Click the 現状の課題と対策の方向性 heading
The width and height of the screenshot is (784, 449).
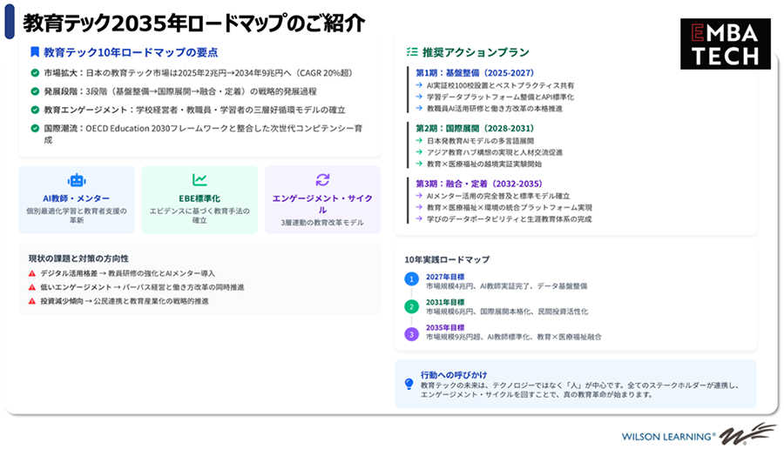pos(78,258)
